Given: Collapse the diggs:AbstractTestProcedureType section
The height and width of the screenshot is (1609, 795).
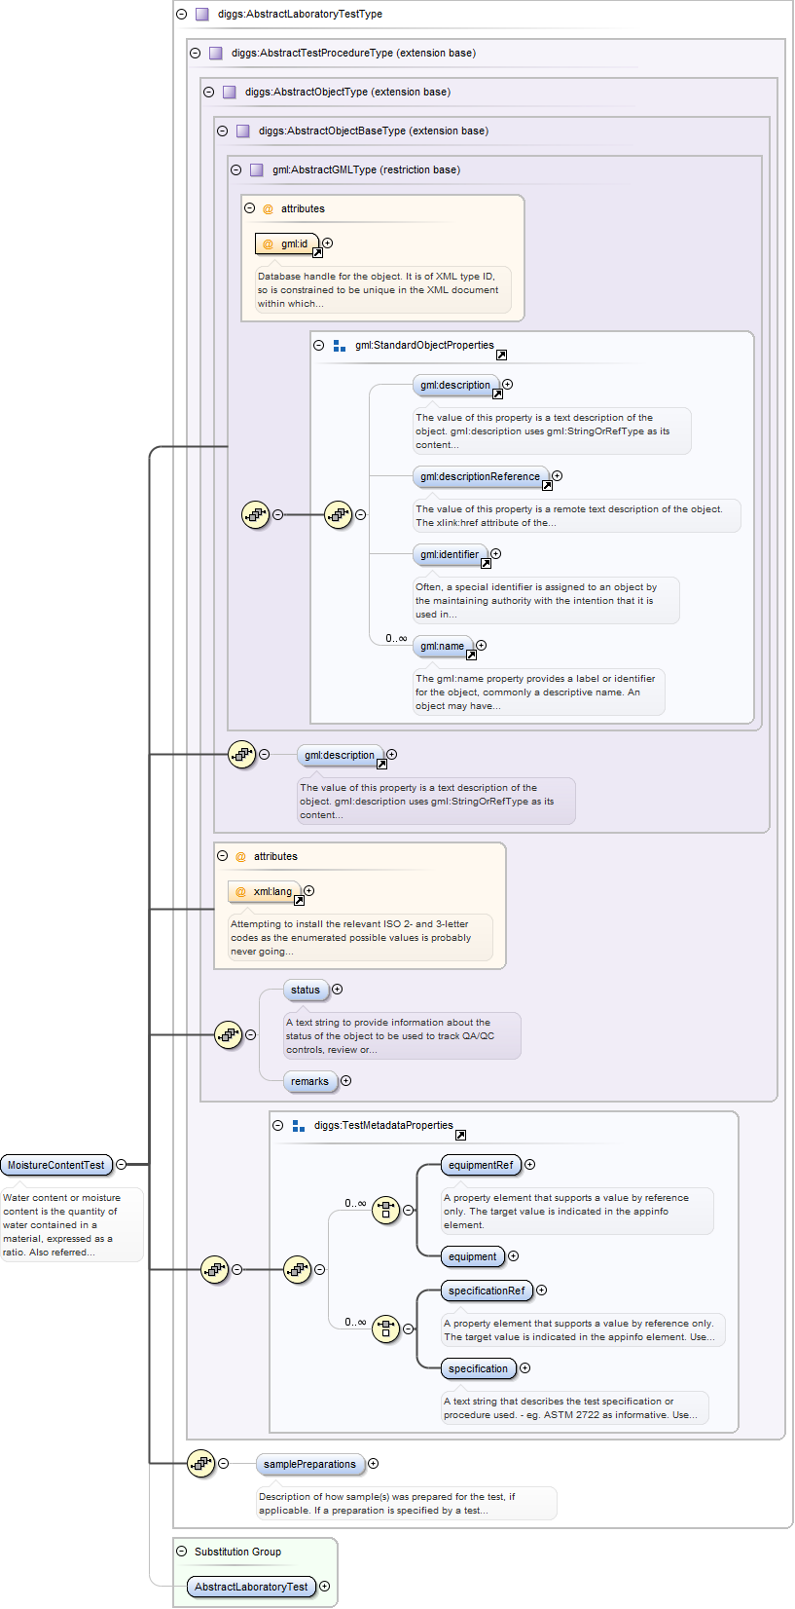Looking at the screenshot, I should [196, 53].
